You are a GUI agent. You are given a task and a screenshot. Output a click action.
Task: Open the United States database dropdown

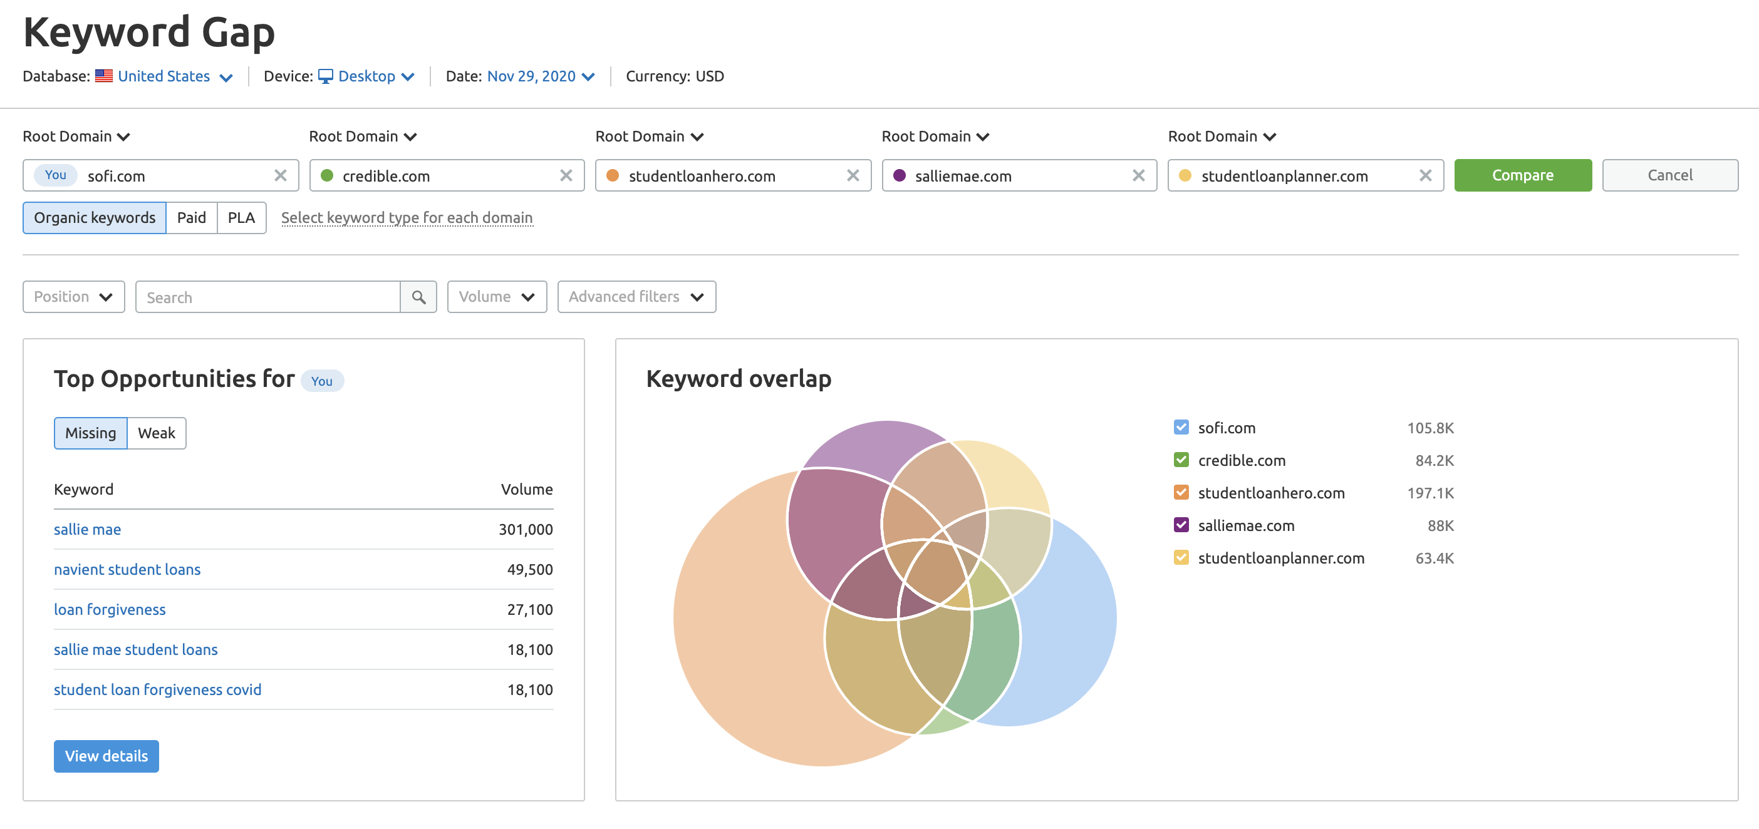175,76
